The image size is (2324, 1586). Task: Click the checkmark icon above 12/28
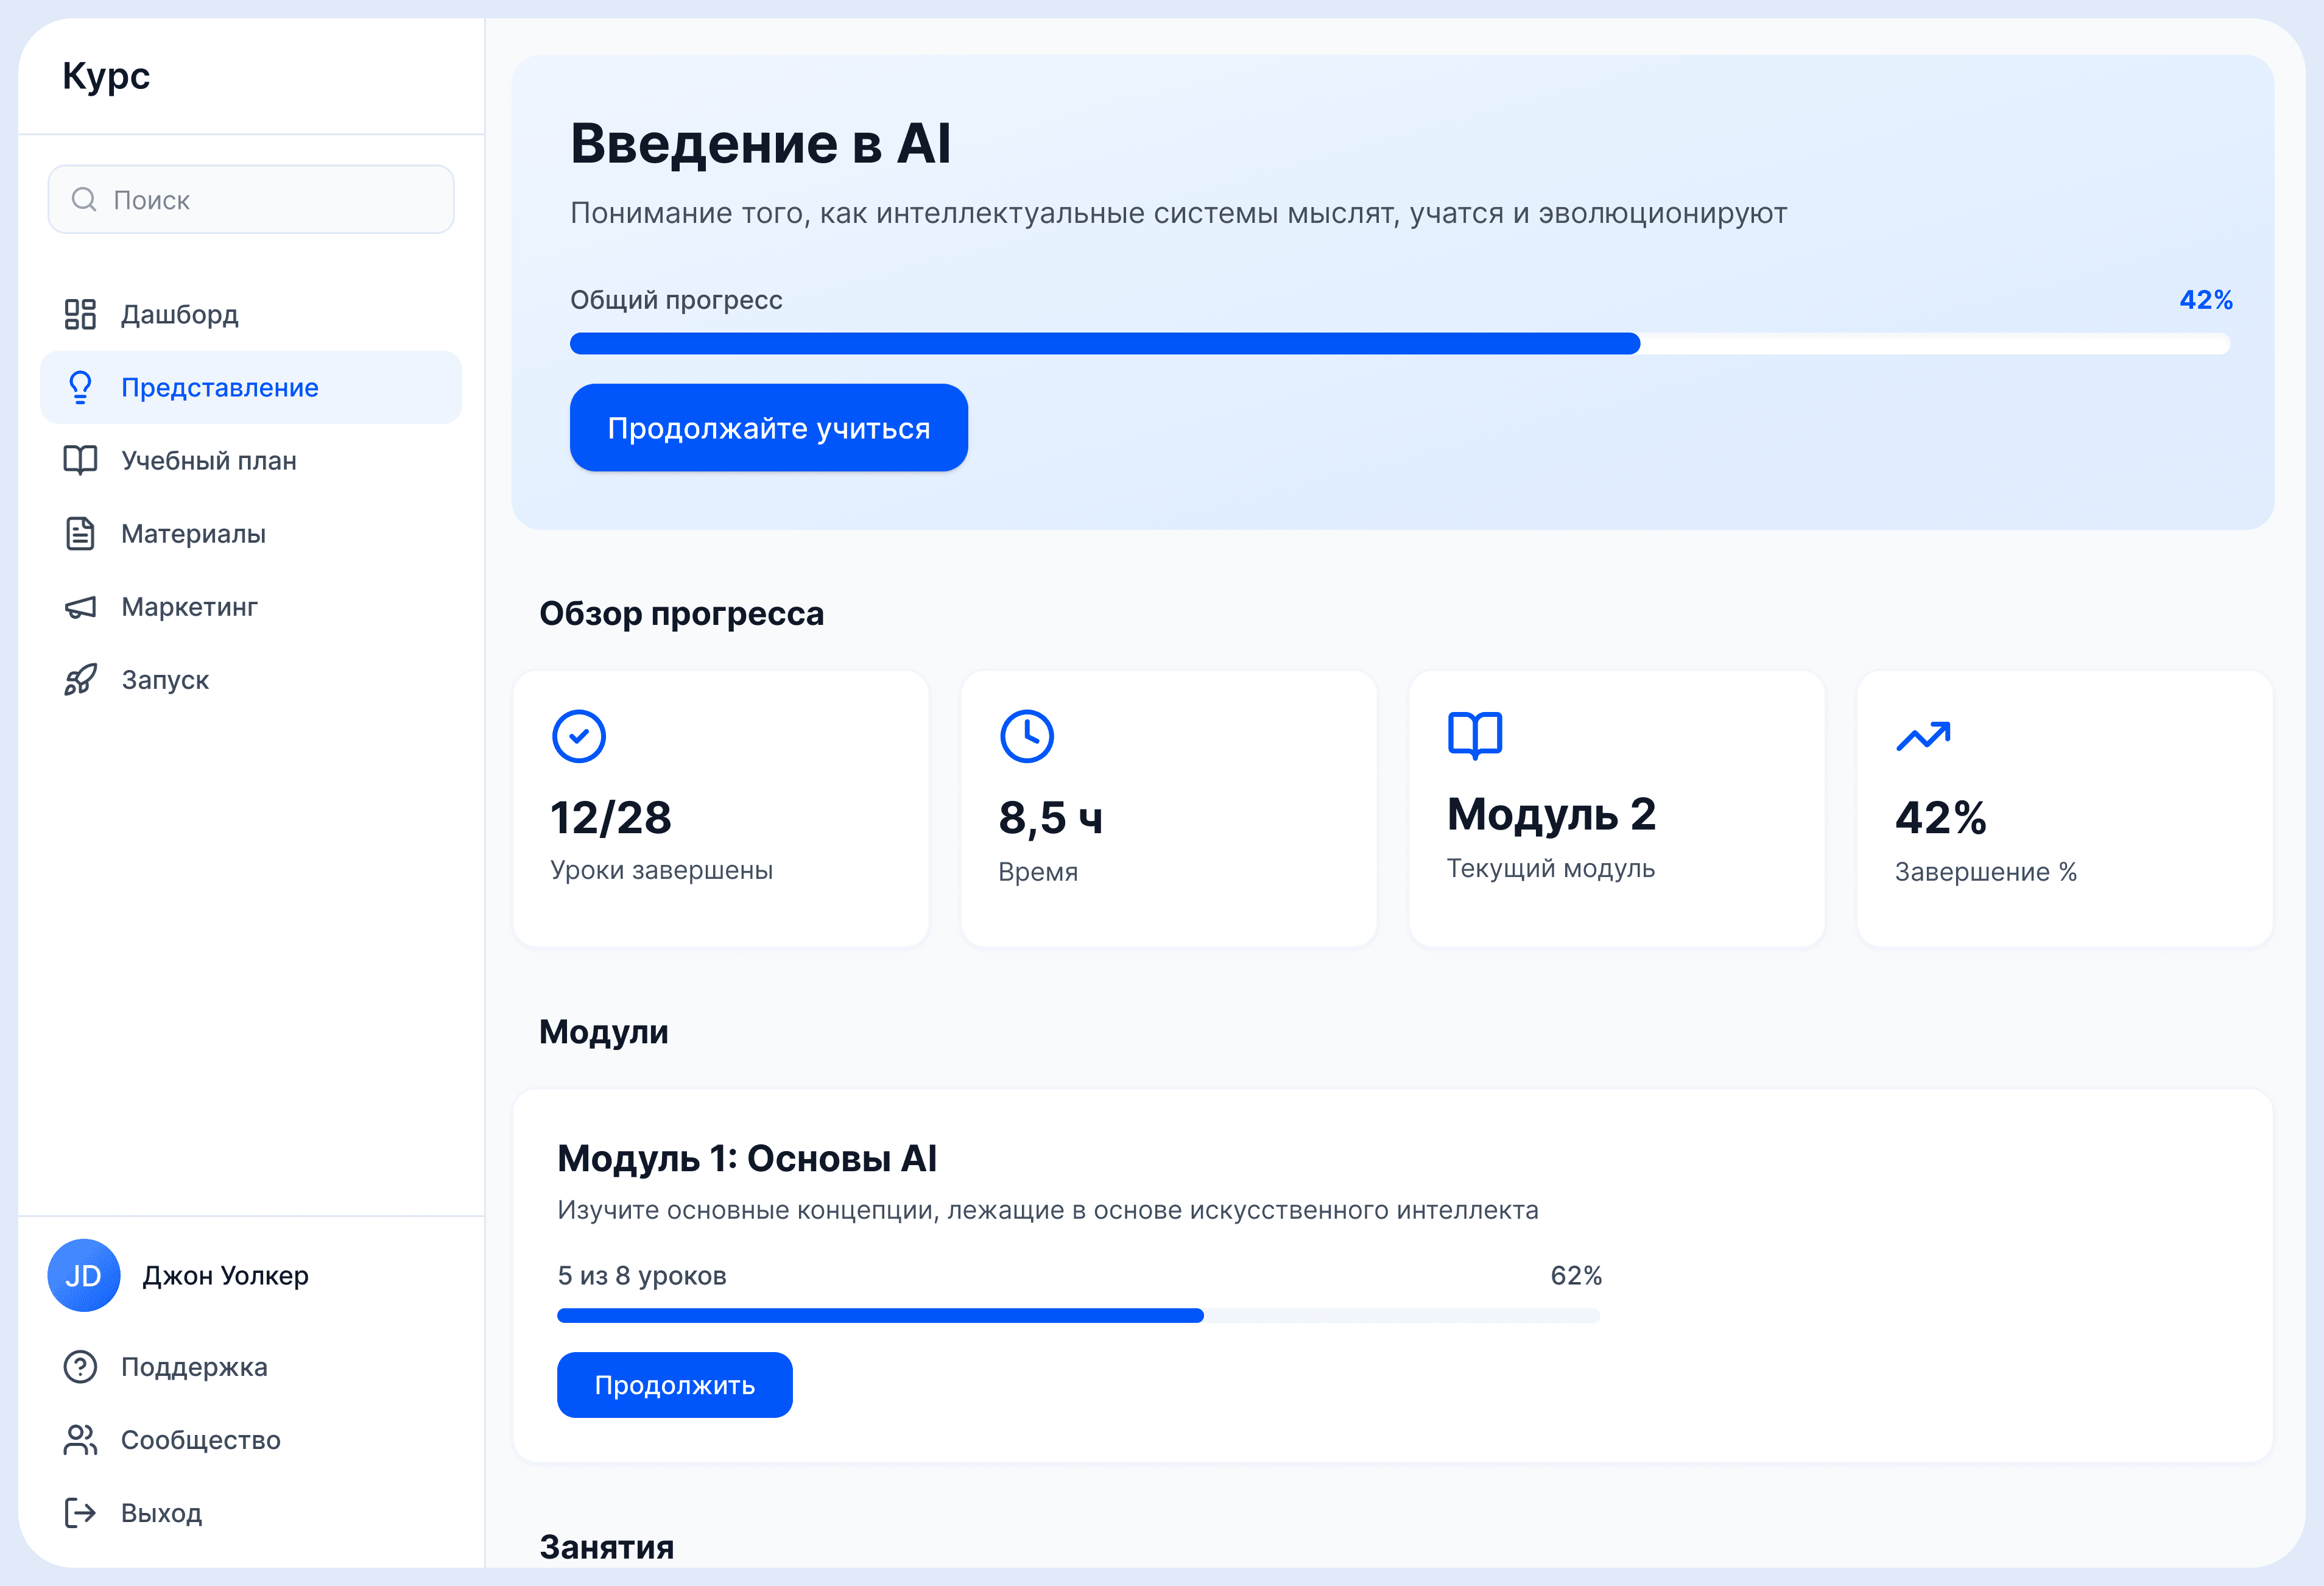pos(578,736)
